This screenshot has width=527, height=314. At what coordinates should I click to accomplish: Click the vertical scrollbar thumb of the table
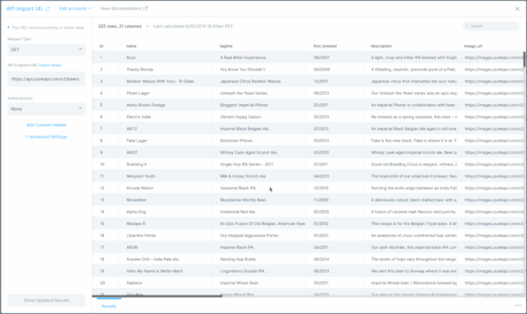coord(524,59)
